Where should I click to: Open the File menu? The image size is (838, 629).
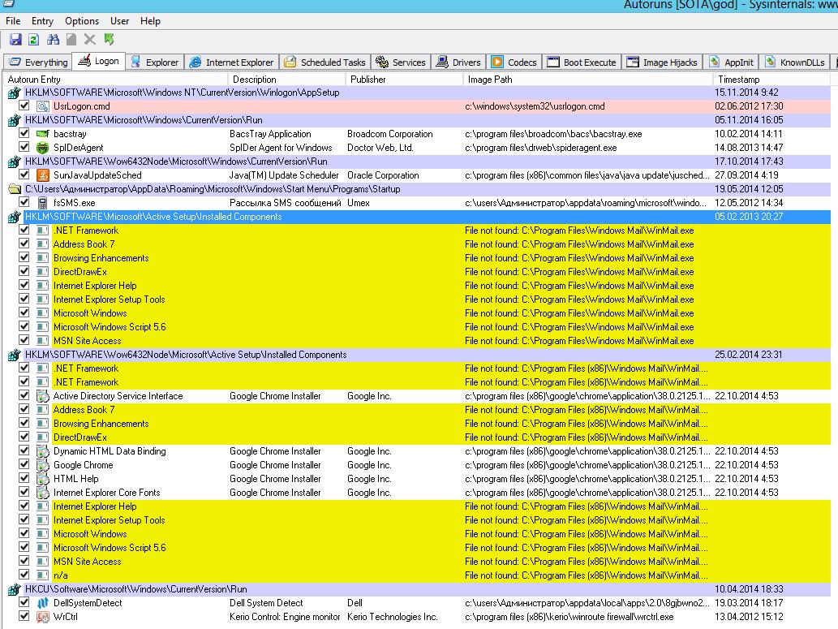tap(13, 21)
